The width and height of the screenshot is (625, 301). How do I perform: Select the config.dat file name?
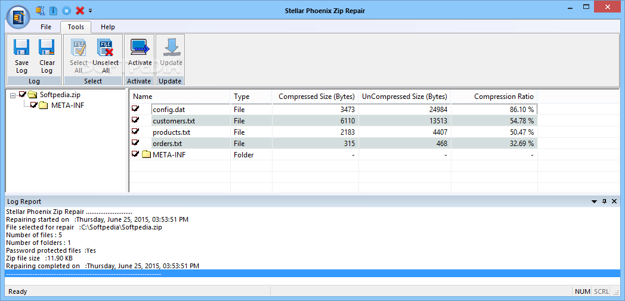coord(169,110)
